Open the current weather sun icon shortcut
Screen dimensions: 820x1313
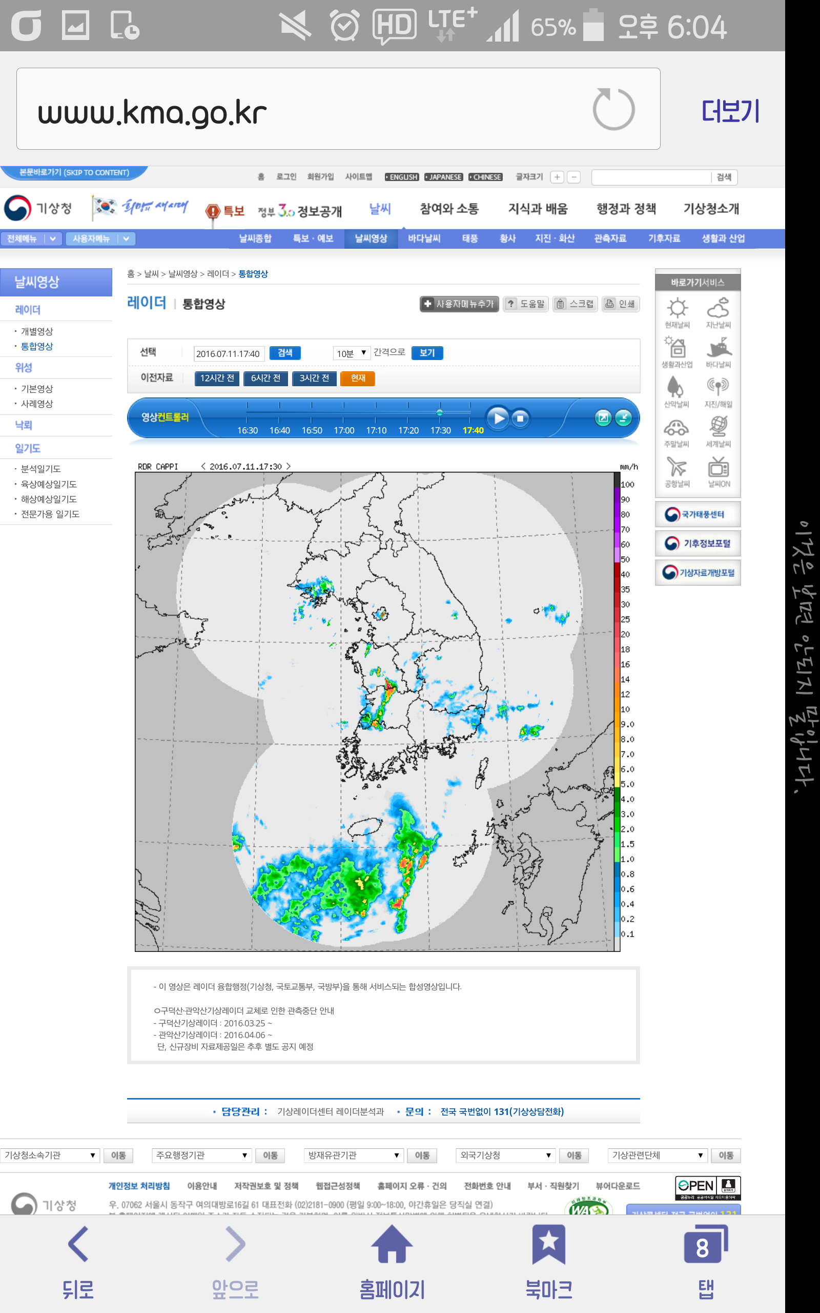click(677, 309)
